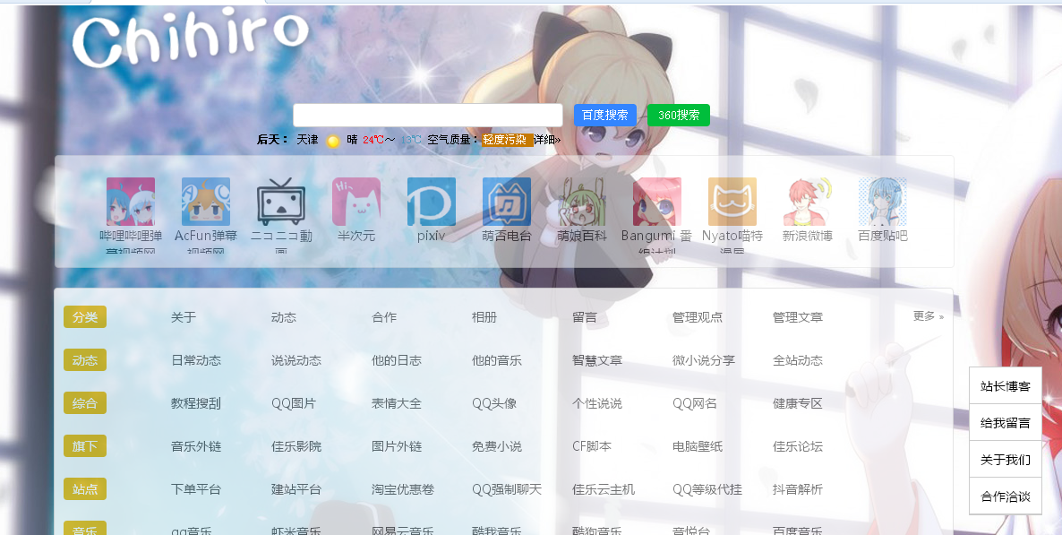This screenshot has width=1062, height=535.
Task: Open the 日常动态 link
Action: tap(196, 360)
